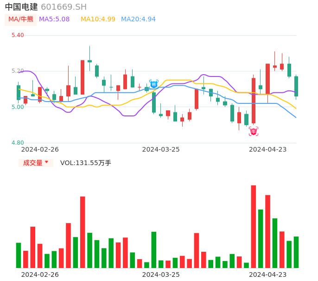Click the 2024-03-25 date under volume chart
This screenshot has width=318, height=281.
pyautogui.click(x=161, y=275)
